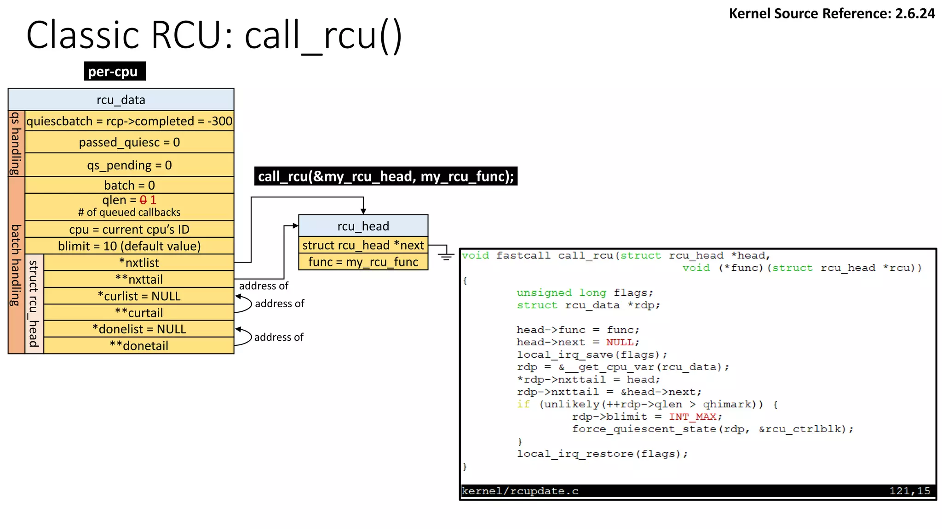Select the per-cpu black label

[x=115, y=71]
